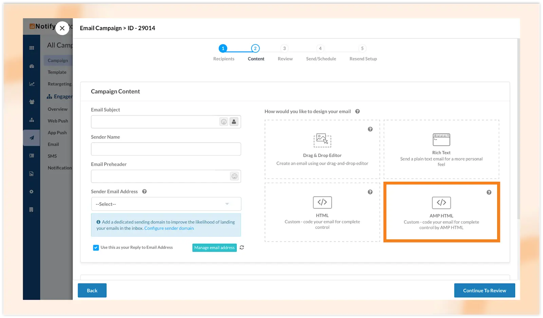Open the Sender Email Address dropdown
This screenshot has width=543, height=318.
pos(166,204)
